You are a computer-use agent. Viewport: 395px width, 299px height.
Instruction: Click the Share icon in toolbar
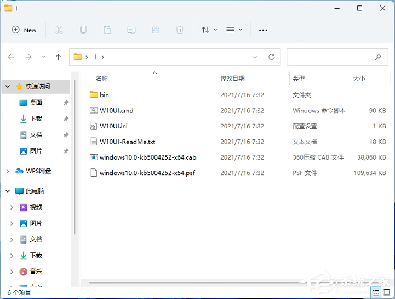click(156, 30)
